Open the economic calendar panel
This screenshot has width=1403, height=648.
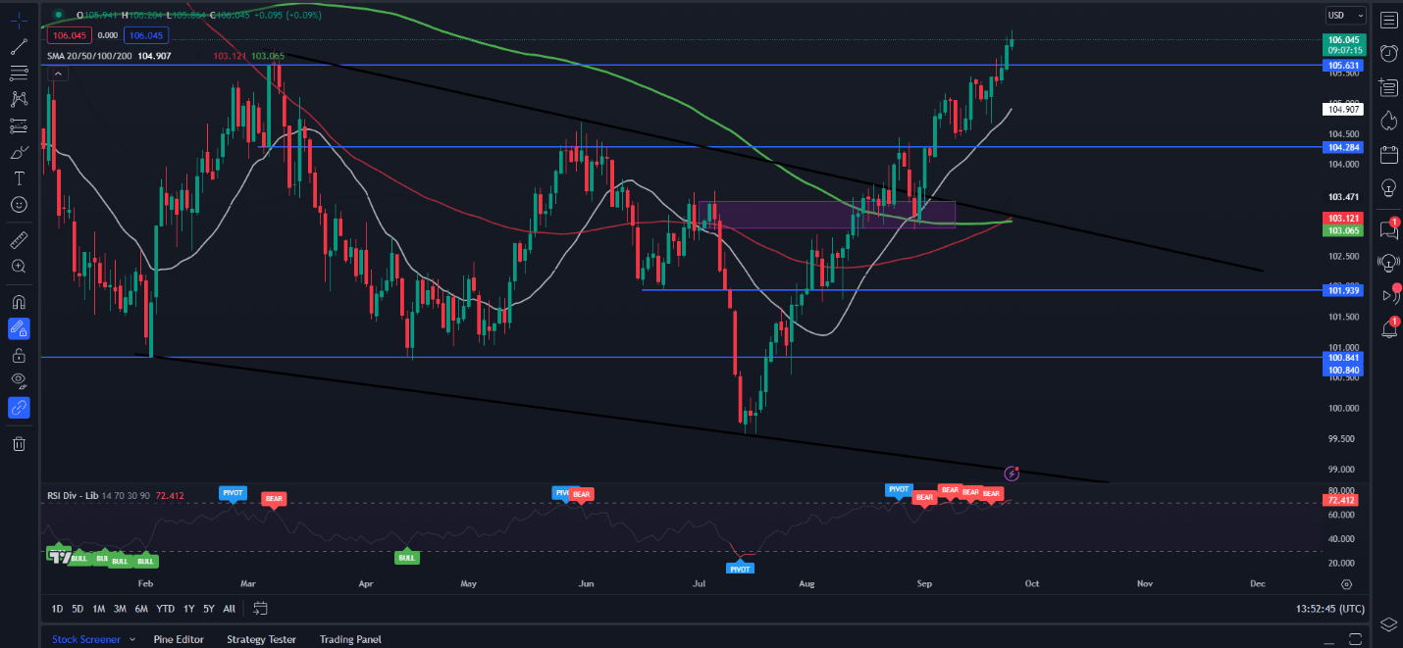1388,154
